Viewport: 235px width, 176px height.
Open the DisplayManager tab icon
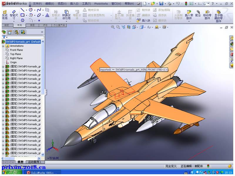pyautogui.click(x=23, y=32)
